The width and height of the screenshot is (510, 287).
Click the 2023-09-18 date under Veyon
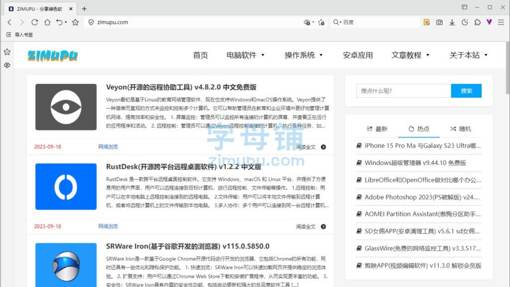coord(47,146)
